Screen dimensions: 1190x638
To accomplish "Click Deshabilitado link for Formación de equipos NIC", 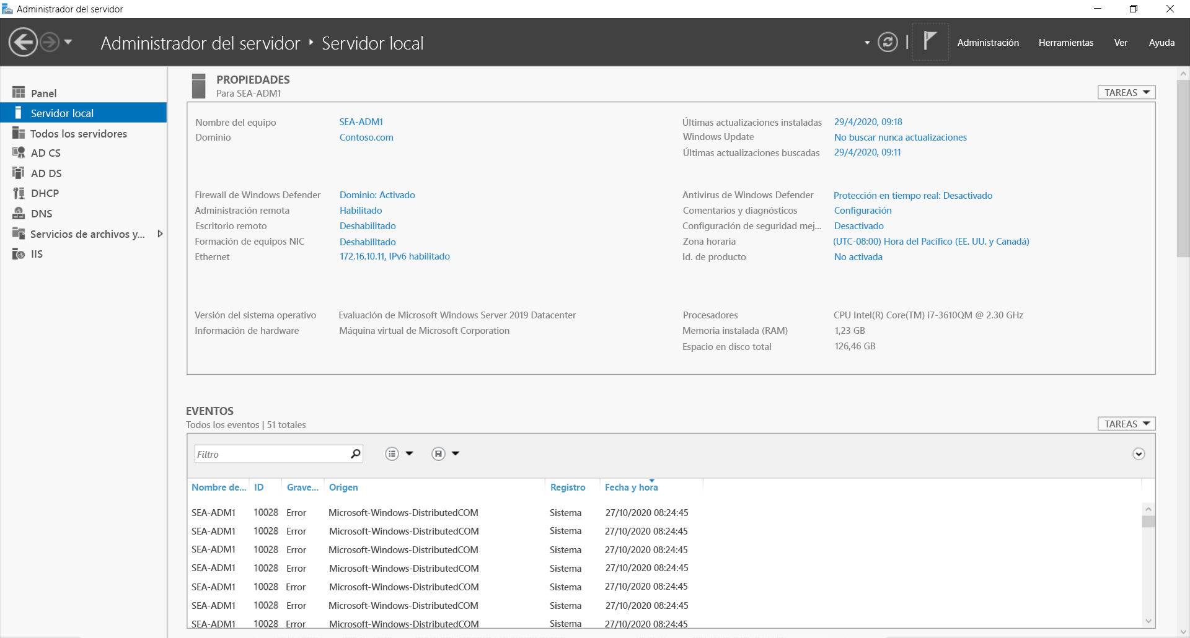I will (x=368, y=242).
